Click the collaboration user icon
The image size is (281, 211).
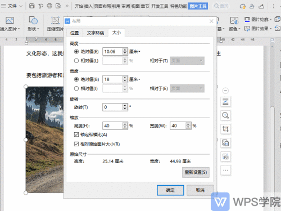click(252, 6)
